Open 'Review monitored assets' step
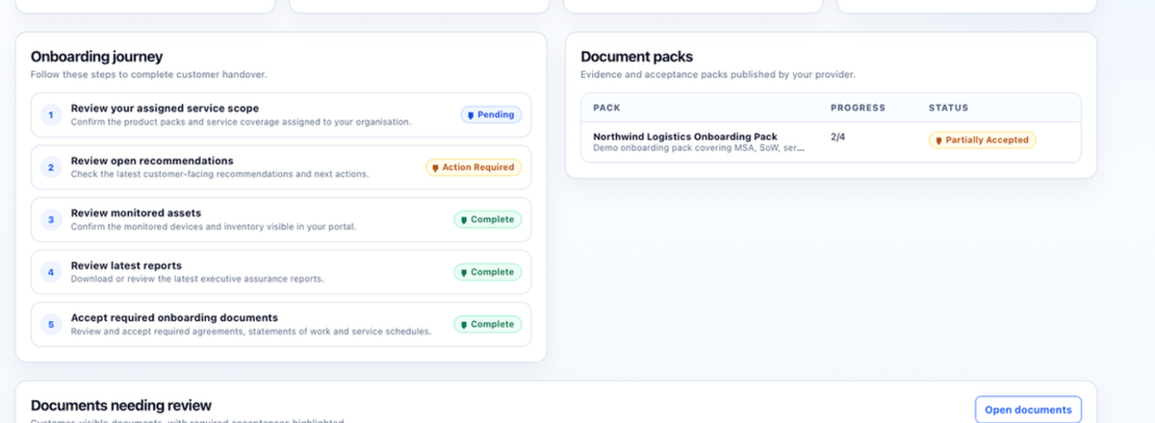The width and height of the screenshot is (1155, 423). [281, 220]
